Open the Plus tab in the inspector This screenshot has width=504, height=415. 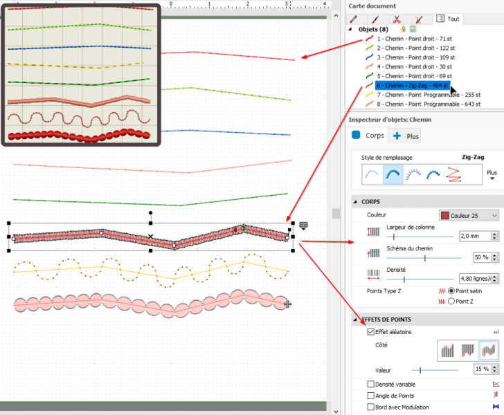(405, 136)
